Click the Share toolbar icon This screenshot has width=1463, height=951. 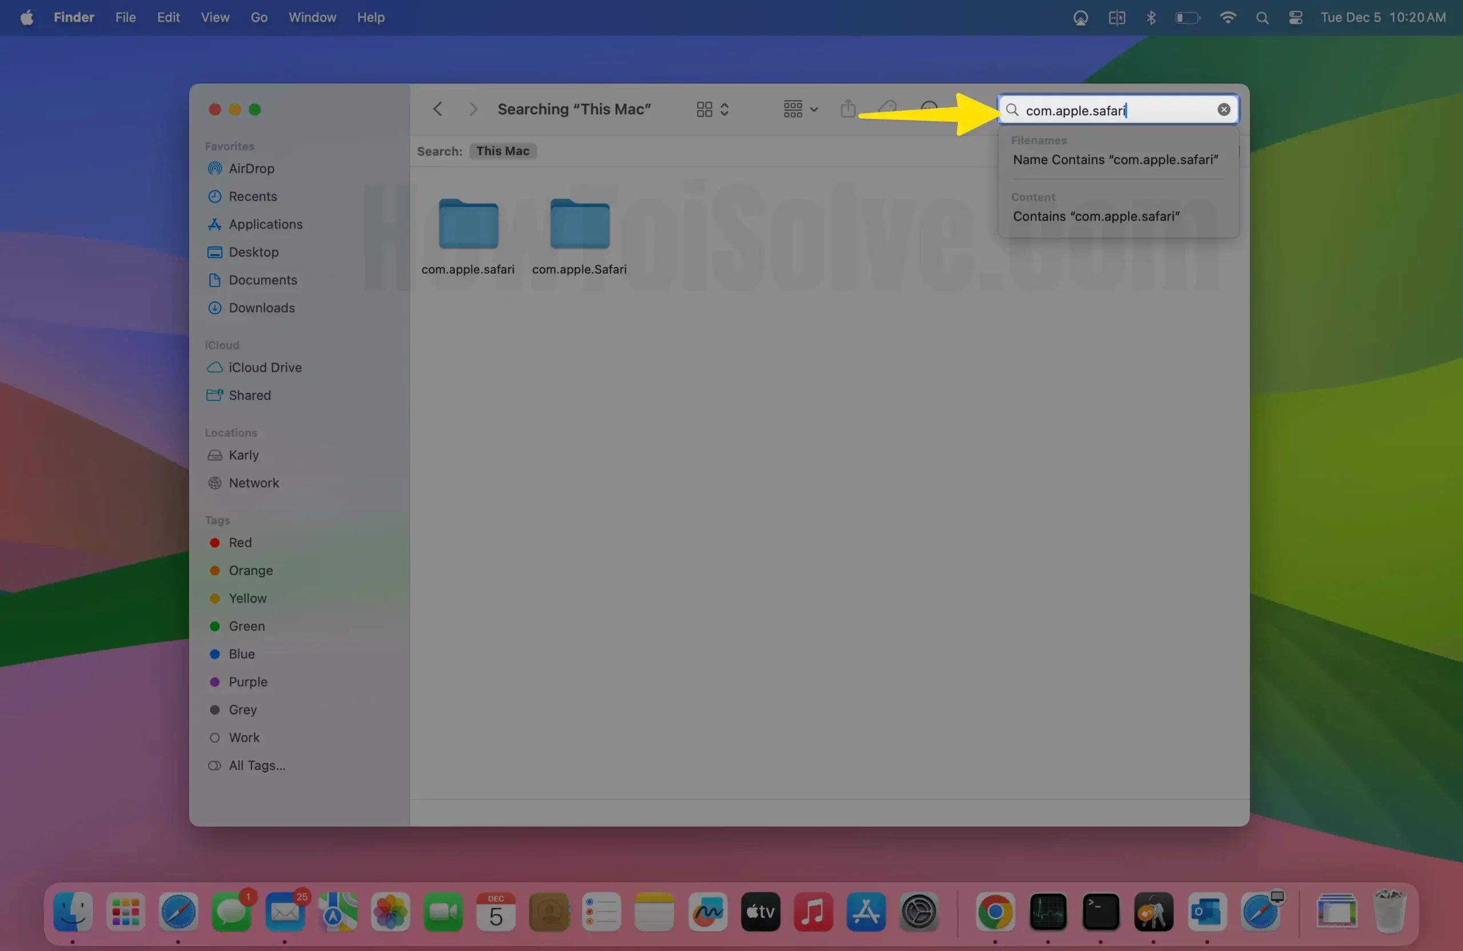pyautogui.click(x=848, y=109)
